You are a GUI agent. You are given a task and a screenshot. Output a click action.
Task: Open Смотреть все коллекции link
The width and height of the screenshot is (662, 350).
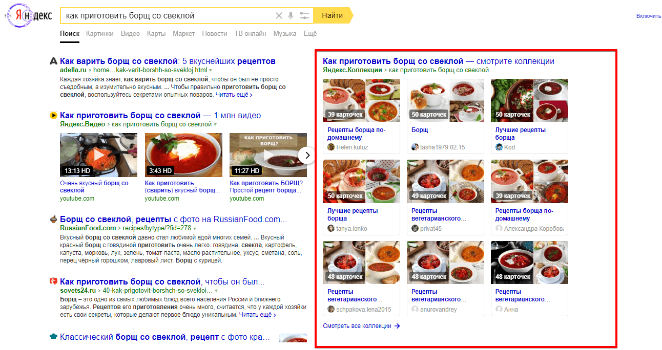pos(361,326)
